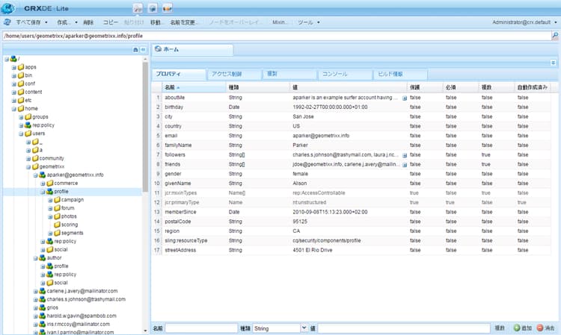This screenshot has width=561, height=335.
Task: Click the refresh icon left of すべて保存
Action: click(x=7, y=22)
